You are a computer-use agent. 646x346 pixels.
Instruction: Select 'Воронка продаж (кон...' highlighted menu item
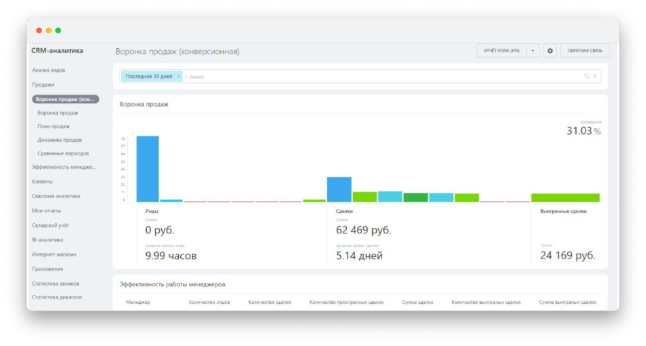65,99
